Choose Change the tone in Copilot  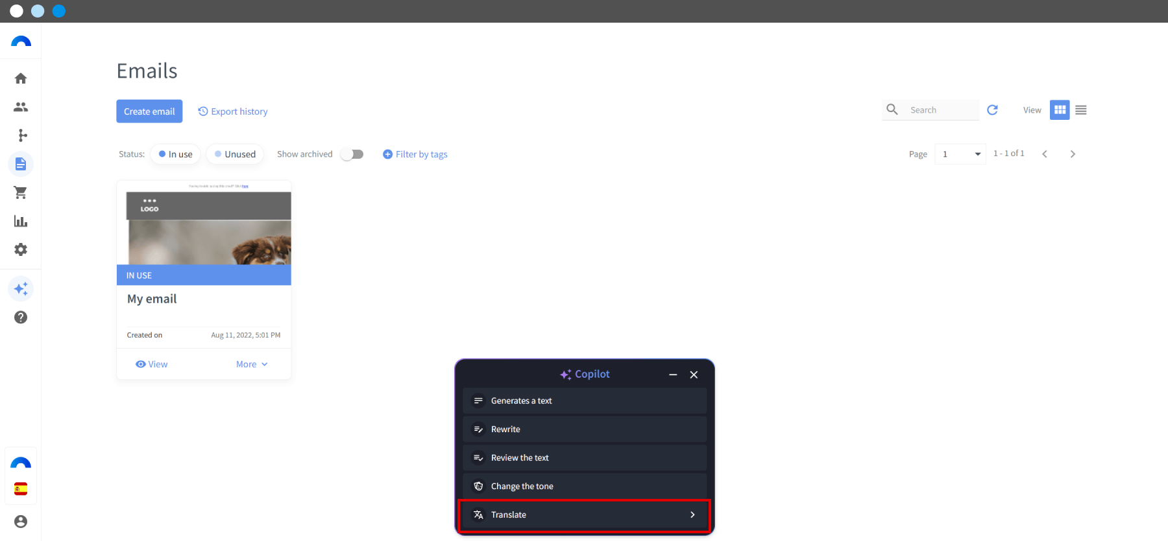click(x=585, y=487)
